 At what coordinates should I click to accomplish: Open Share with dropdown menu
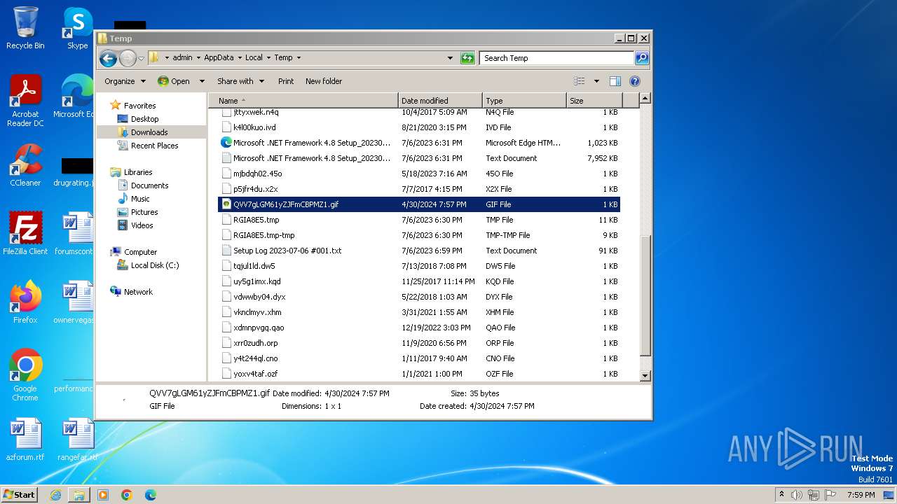240,81
